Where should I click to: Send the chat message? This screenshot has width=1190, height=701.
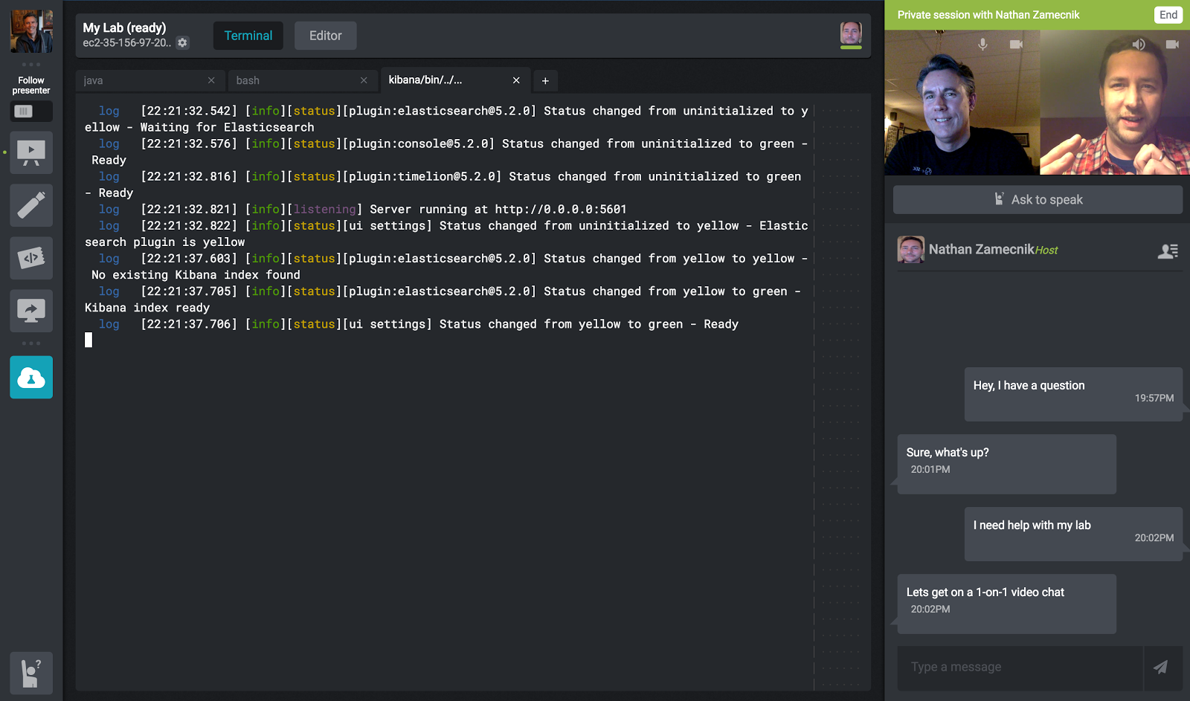click(x=1160, y=667)
